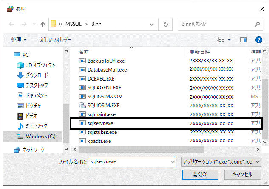Viewport: 269px width, 189px height.
Task: Click the MSSQL breadcrumb segment
Action: point(74,24)
